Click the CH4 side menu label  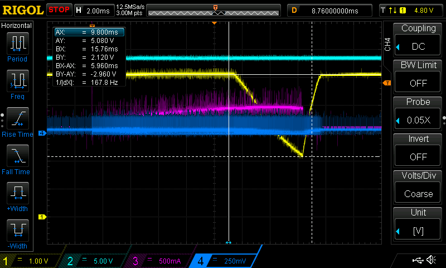pyautogui.click(x=387, y=44)
